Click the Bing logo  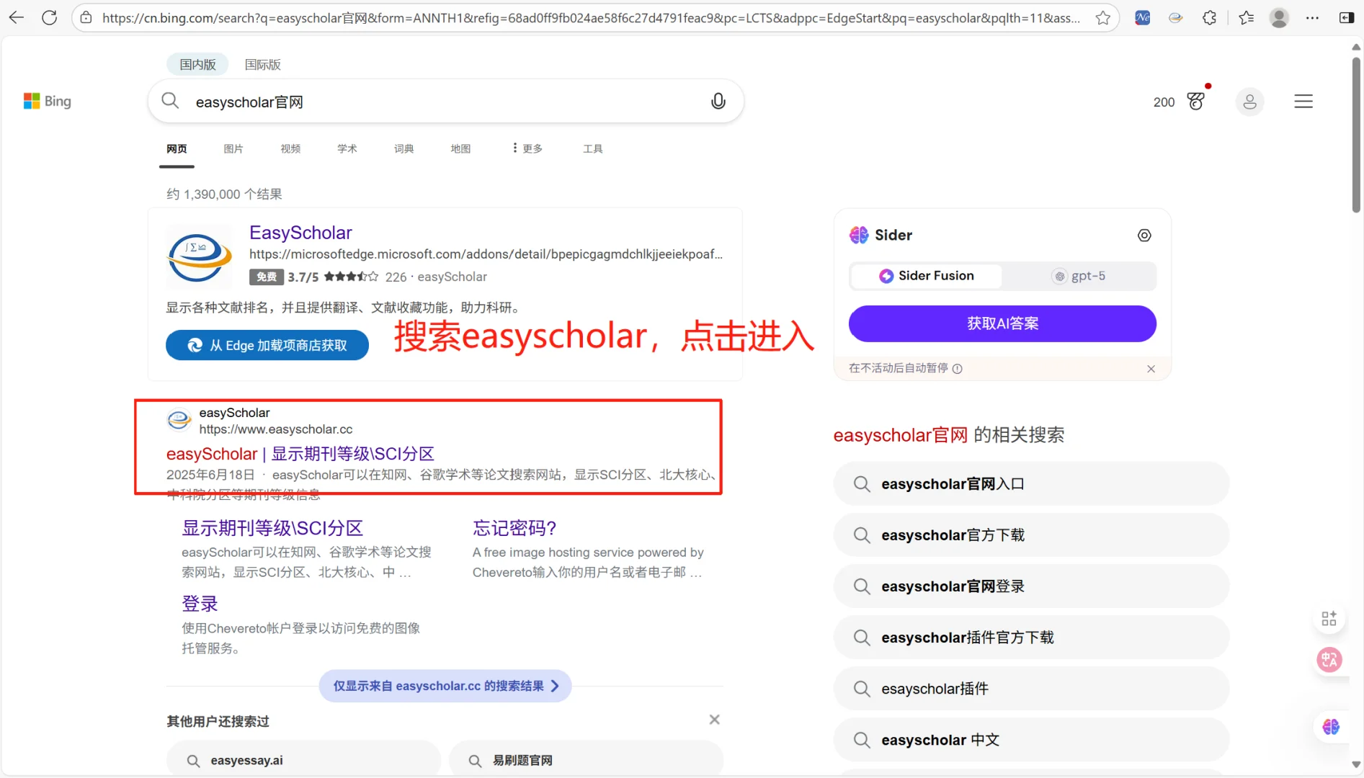(47, 101)
